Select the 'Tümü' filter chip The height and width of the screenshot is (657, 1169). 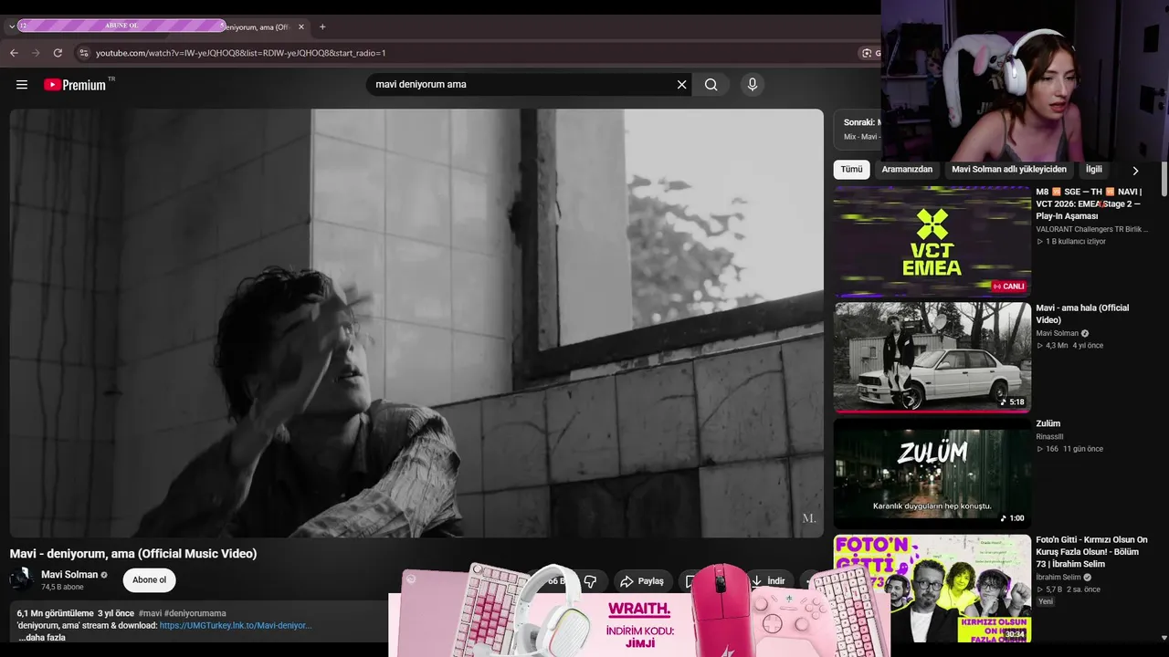click(851, 170)
